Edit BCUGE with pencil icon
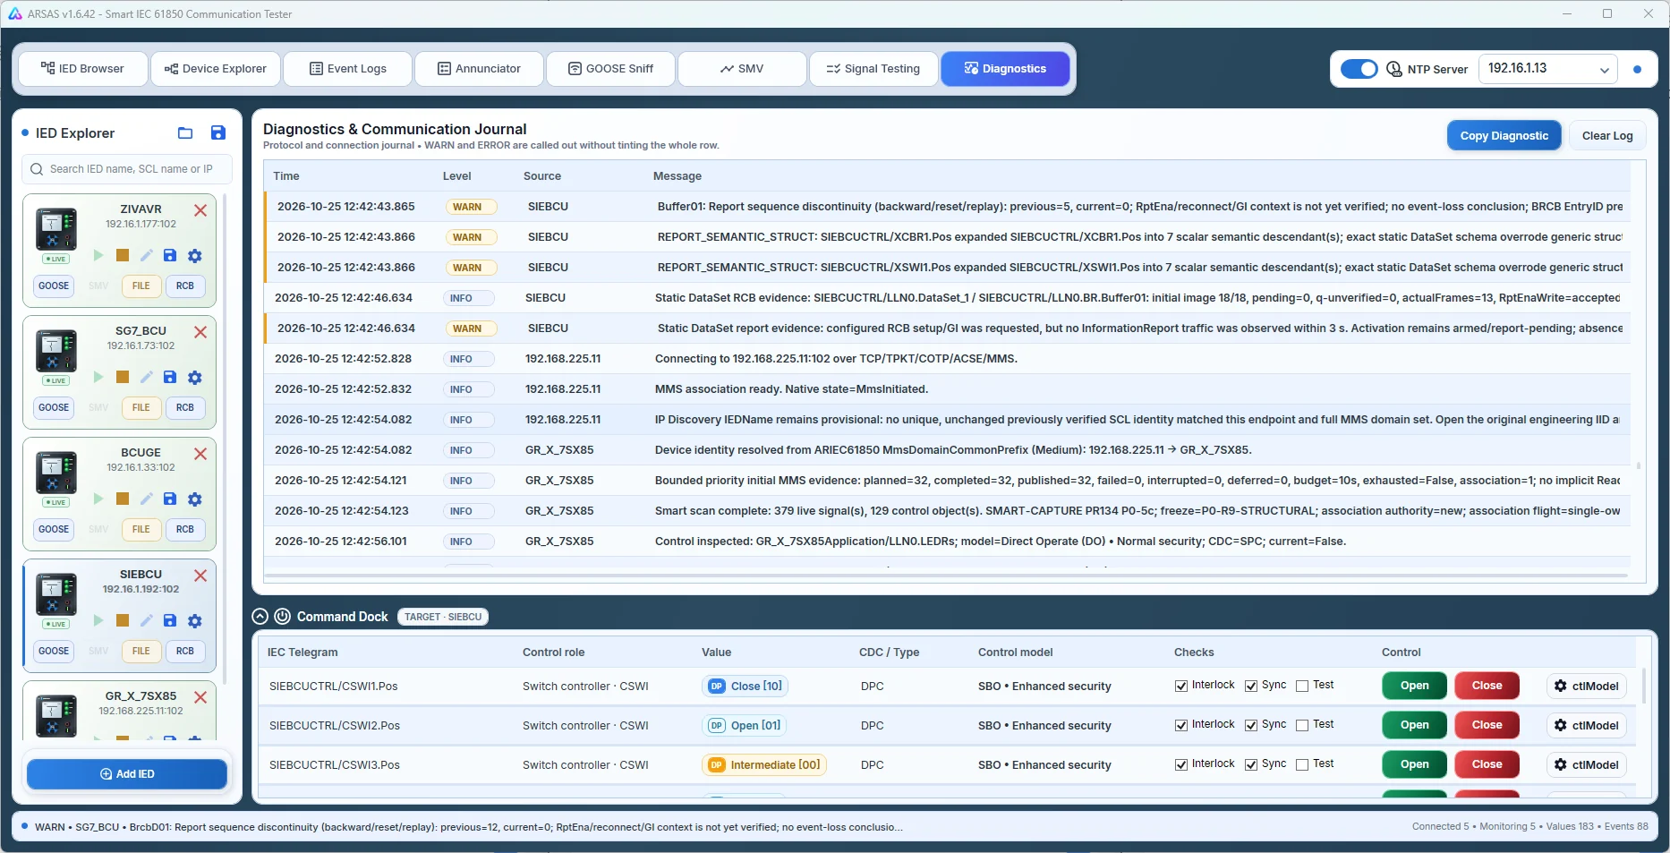Viewport: 1670px width, 853px height. 147,499
